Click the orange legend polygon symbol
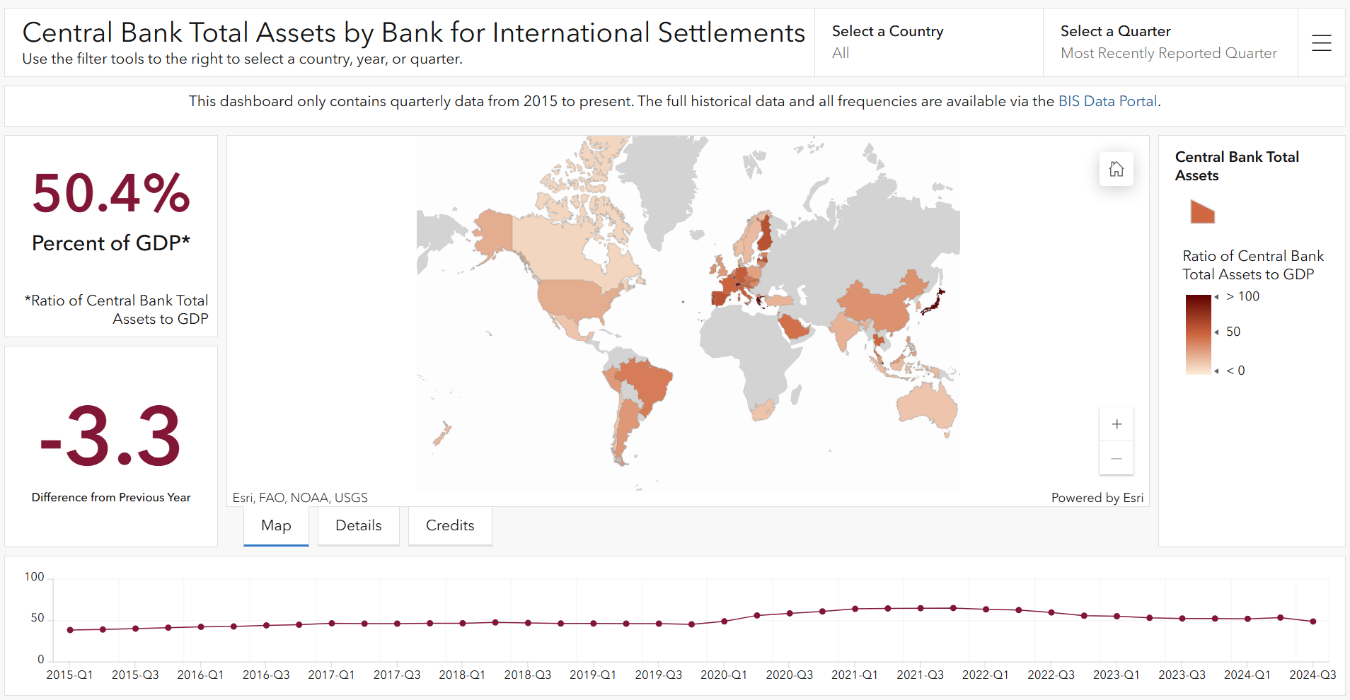 pos(1202,212)
